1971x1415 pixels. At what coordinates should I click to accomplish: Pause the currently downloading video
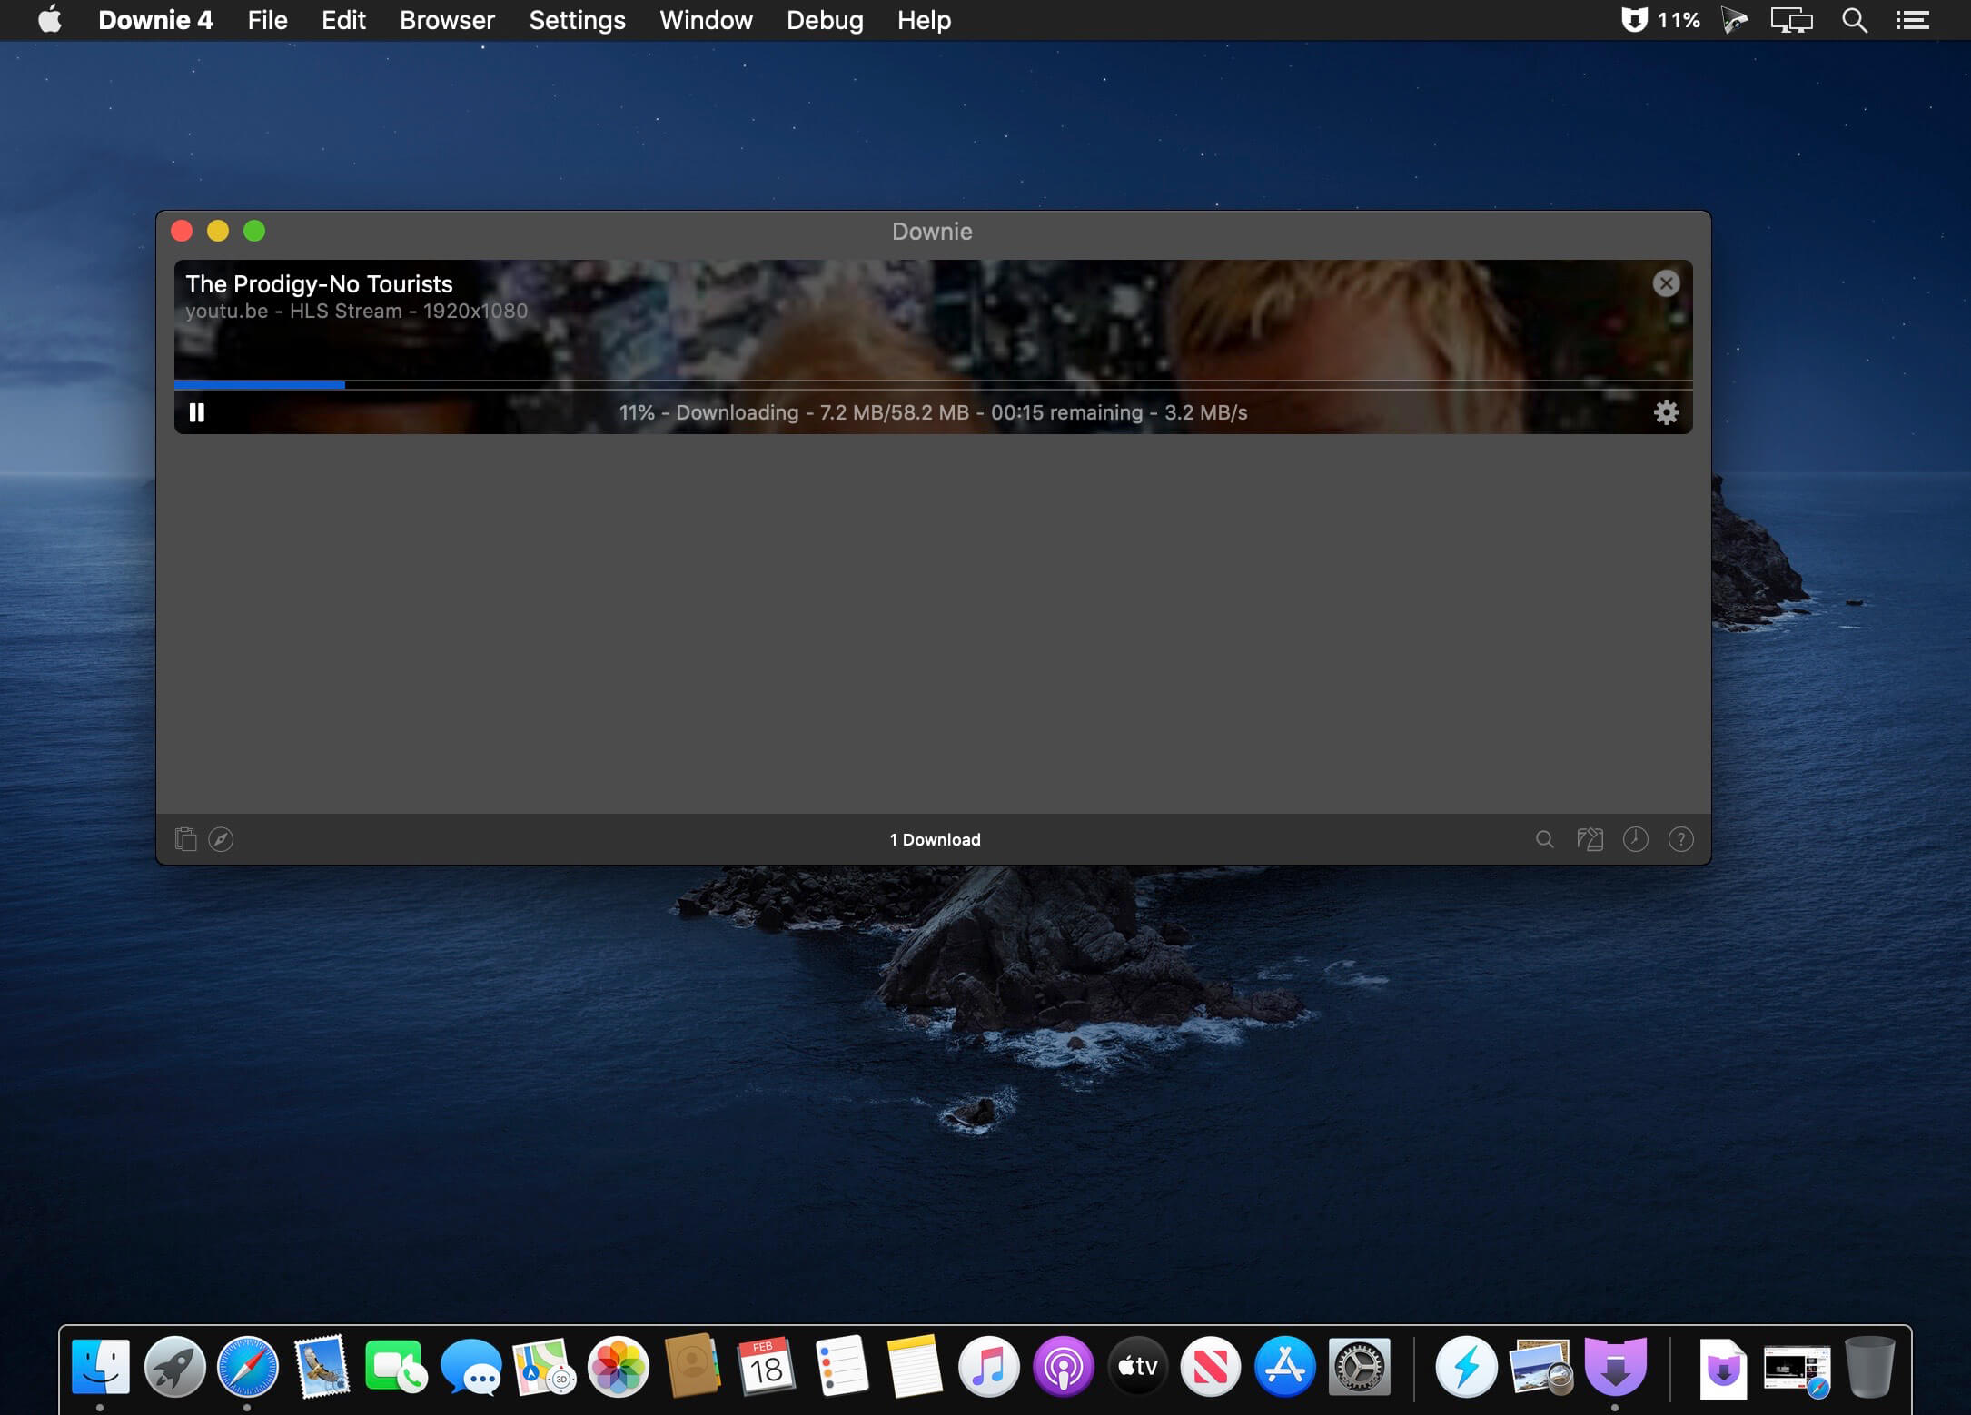pyautogui.click(x=197, y=411)
